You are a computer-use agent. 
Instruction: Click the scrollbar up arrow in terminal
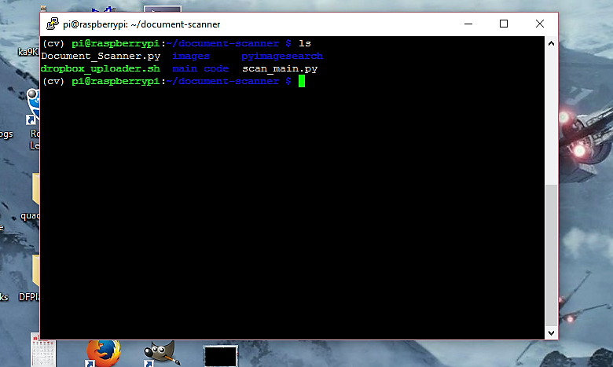pyautogui.click(x=551, y=43)
